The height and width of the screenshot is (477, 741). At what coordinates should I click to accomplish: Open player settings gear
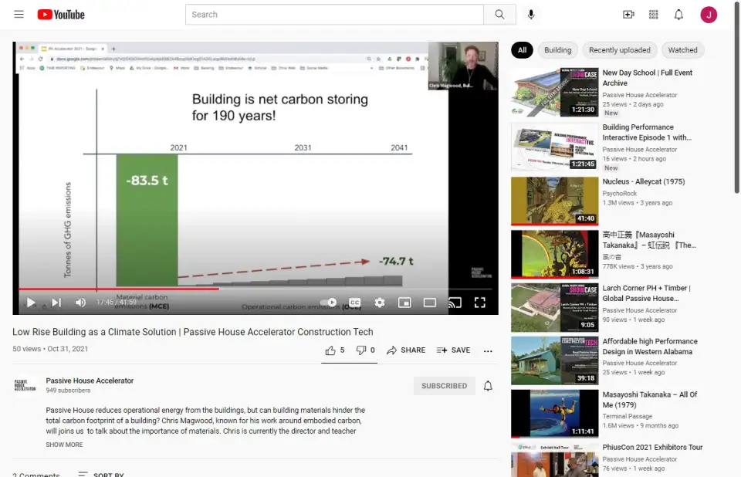click(379, 303)
